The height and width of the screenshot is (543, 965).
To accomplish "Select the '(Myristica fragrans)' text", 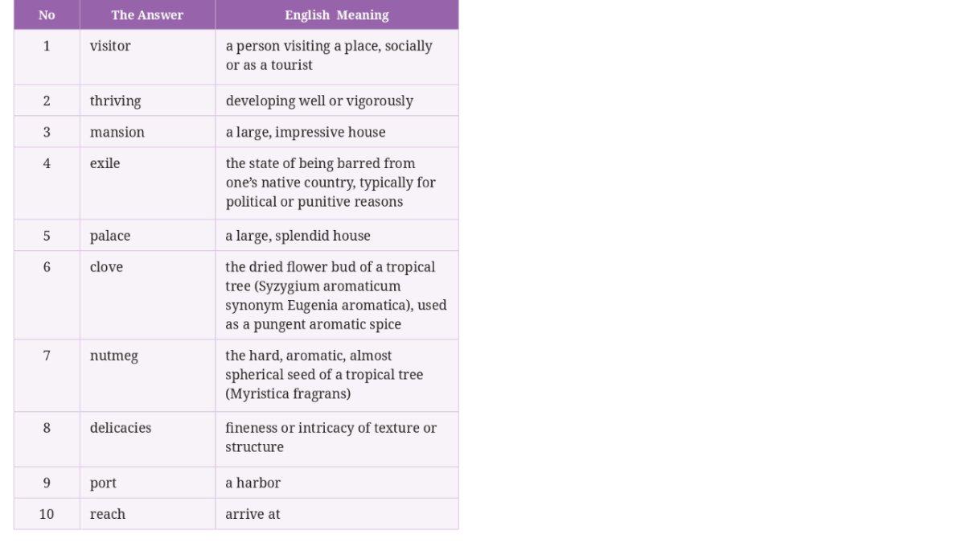I will tap(288, 394).
